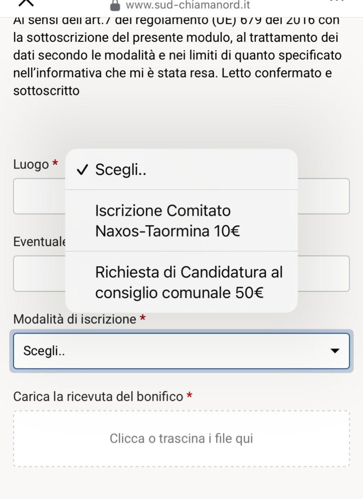Click the red asterisk beside Luogo

click(x=55, y=164)
